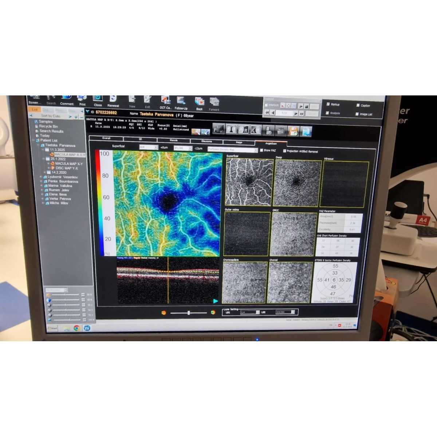The width and height of the screenshot is (437, 437).
Task: Open the Search Results folder
Action: pyautogui.click(x=51, y=131)
